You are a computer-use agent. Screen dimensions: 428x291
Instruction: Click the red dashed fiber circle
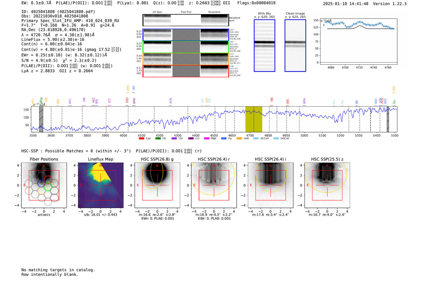tap(48, 180)
